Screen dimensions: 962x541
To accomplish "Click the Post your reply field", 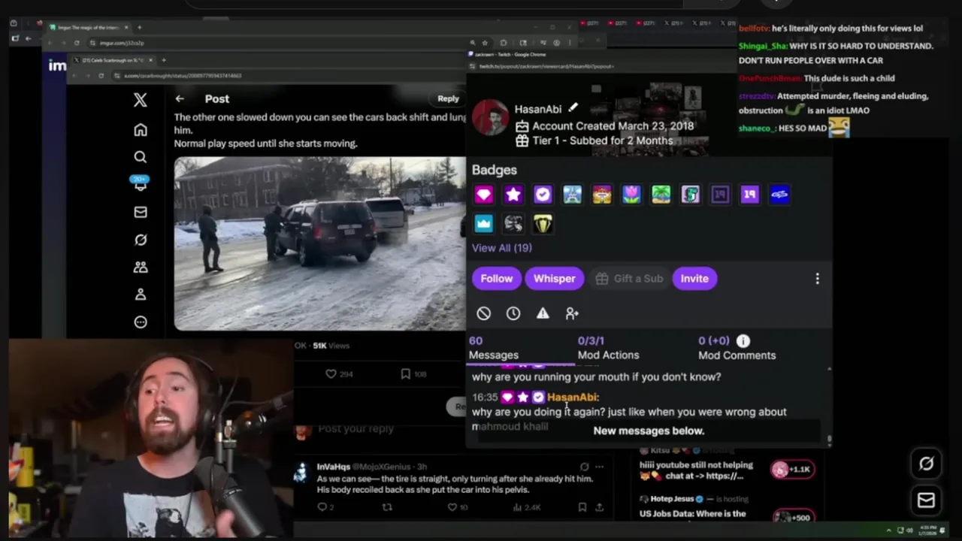I will (356, 428).
